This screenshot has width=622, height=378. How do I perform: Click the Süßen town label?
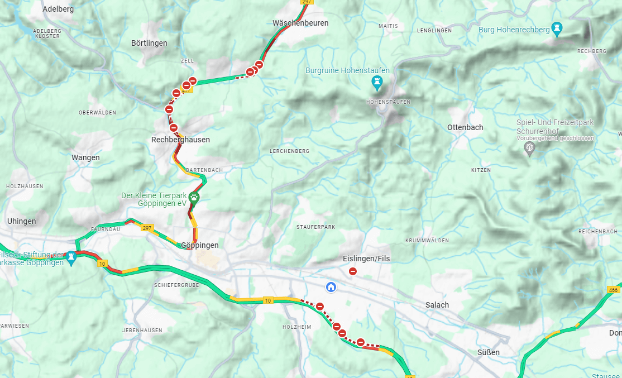pos(489,352)
